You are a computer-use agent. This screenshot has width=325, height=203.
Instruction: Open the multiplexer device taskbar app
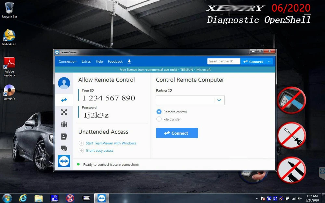(x=86, y=198)
